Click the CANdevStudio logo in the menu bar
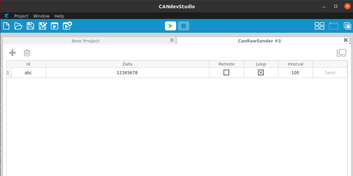The image size is (353, 176). (x=6, y=16)
